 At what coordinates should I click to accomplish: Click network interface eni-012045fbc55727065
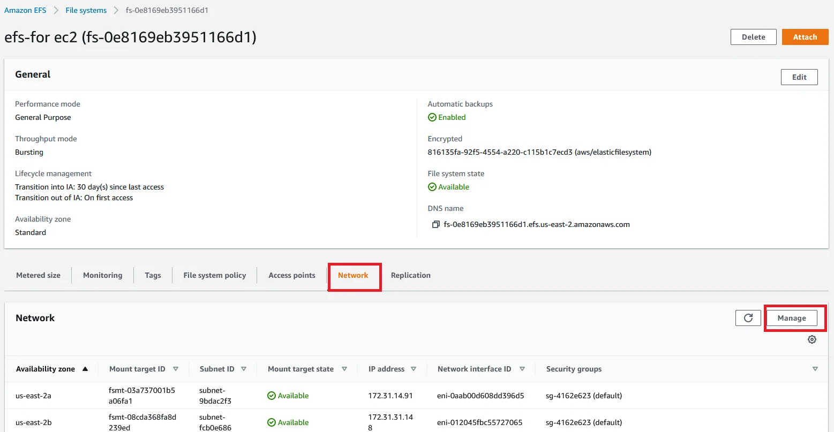480,422
